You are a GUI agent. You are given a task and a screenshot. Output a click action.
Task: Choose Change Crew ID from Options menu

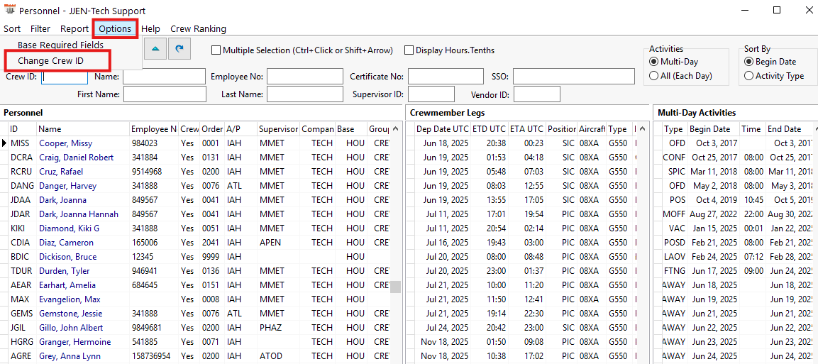point(50,61)
